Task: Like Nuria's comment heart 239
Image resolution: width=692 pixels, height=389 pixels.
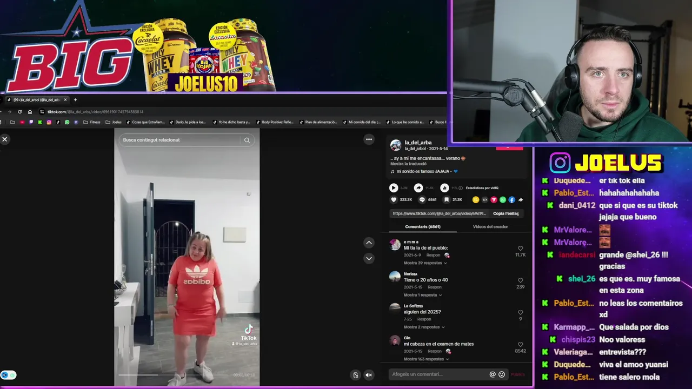Action: coord(521,281)
